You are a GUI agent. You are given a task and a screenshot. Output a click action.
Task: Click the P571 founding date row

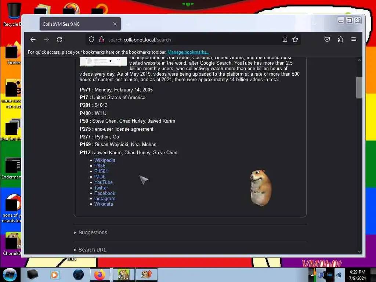tap(116, 90)
